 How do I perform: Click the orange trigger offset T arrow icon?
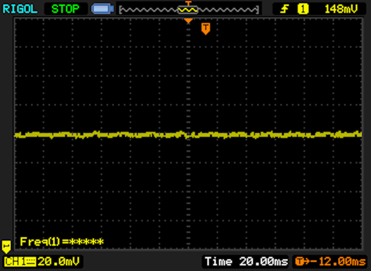(x=302, y=262)
